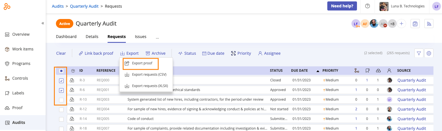
Task: Click the orange app logo
Action: pyautogui.click(x=7, y=6)
